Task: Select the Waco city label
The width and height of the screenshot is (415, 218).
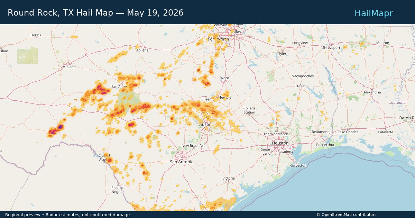Action: point(225,78)
